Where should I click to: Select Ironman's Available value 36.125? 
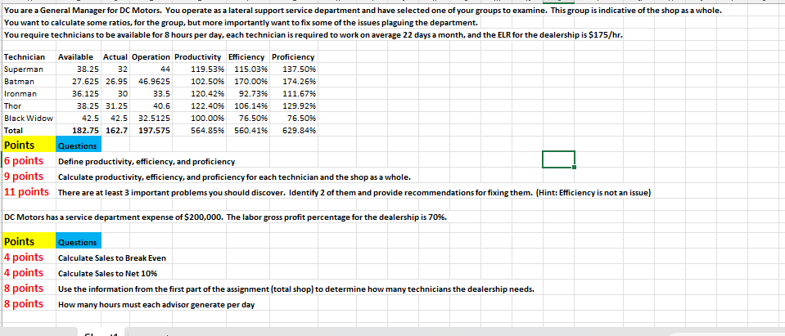click(x=78, y=93)
